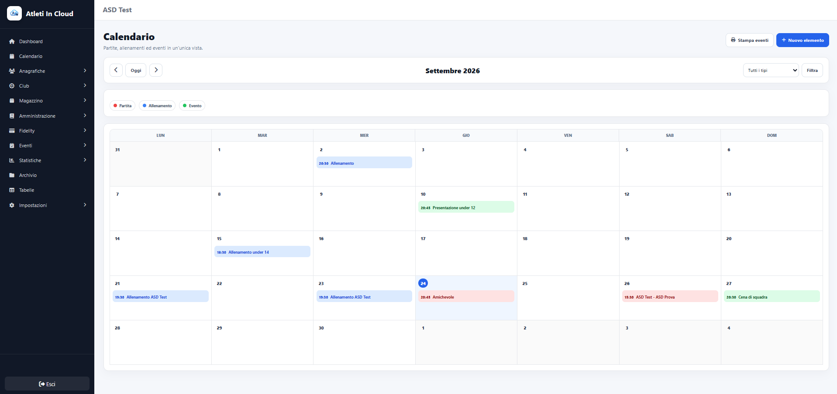Expand the Magazzino submenu chevron
The image size is (837, 394).
[x=85, y=100]
